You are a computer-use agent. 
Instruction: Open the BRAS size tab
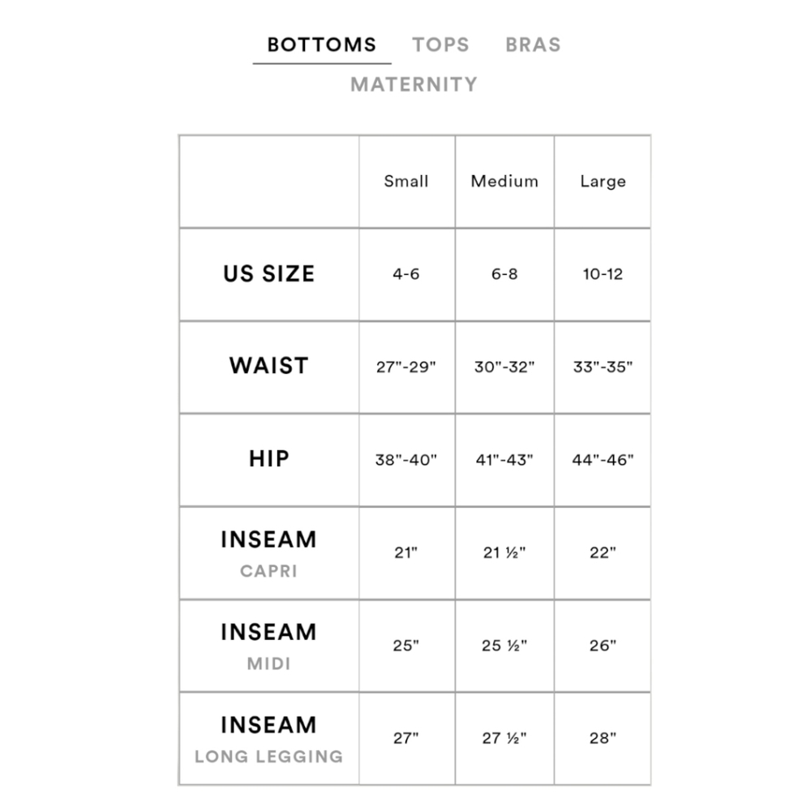(533, 45)
